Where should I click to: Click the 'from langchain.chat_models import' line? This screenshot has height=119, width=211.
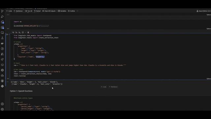coord(33,36)
